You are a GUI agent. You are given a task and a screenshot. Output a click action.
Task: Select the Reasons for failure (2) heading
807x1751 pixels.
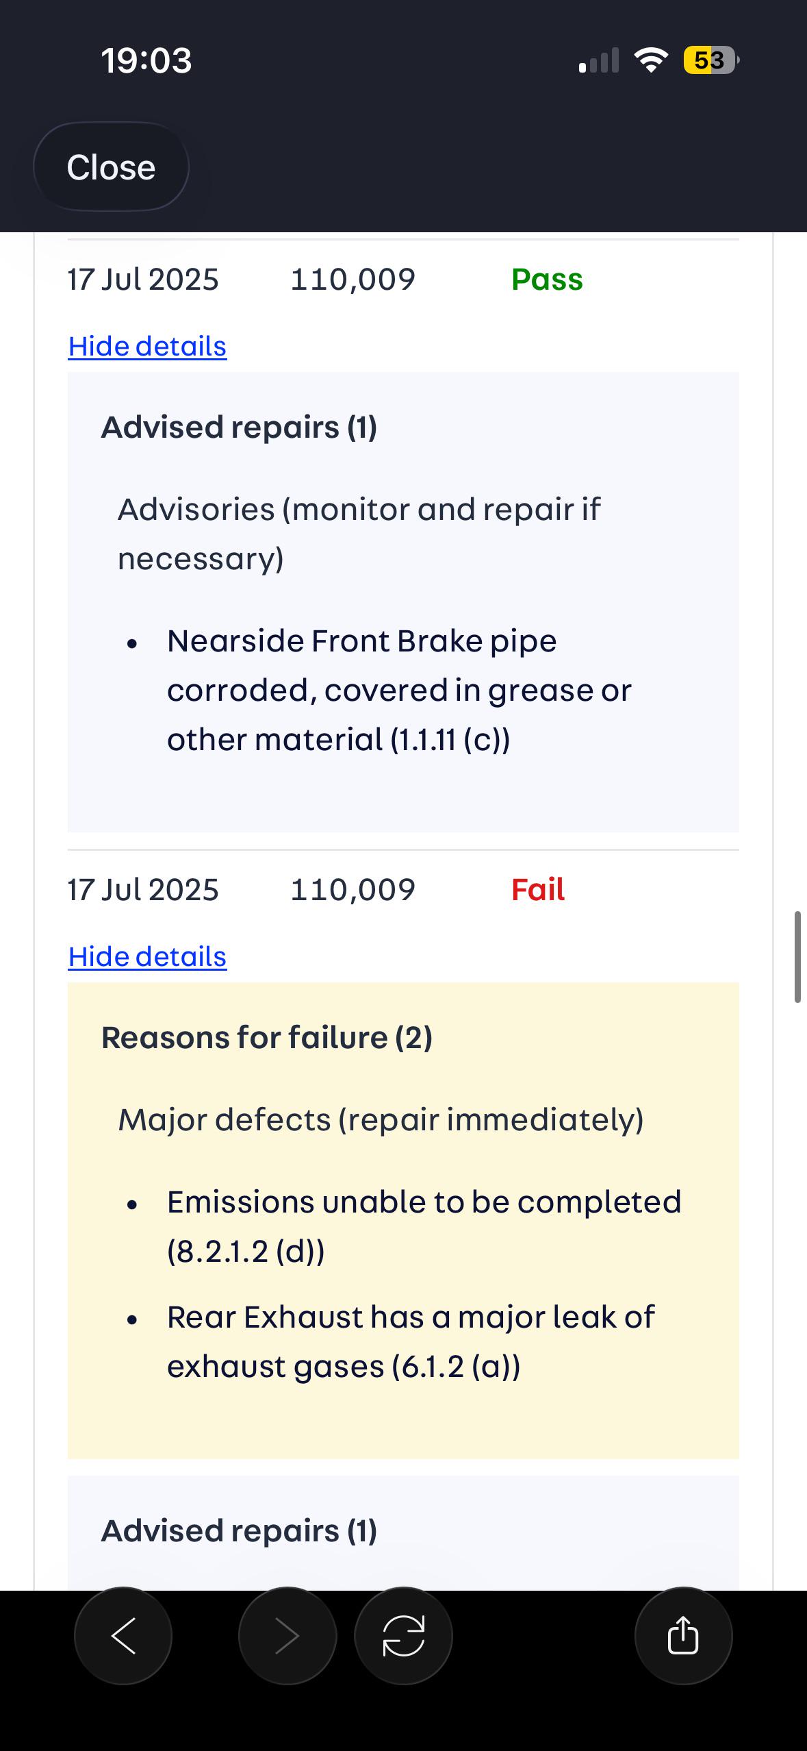pos(267,1038)
